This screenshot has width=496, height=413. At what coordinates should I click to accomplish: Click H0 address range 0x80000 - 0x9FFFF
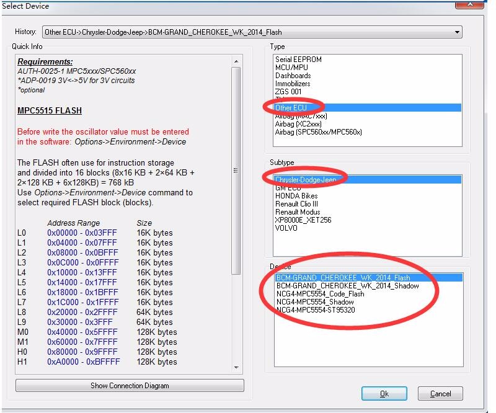pos(82,352)
